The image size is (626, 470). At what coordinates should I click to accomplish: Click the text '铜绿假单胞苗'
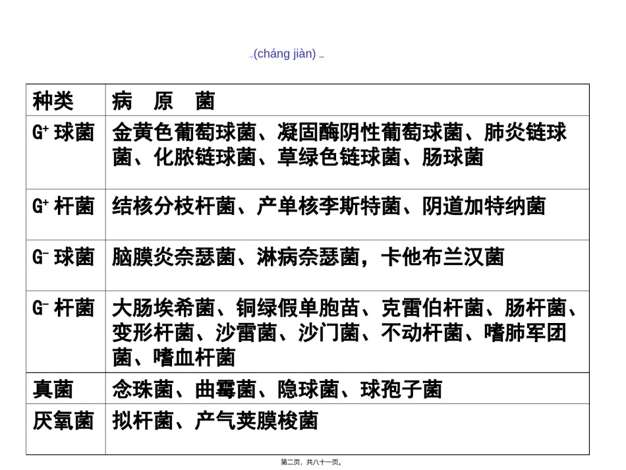298,308
